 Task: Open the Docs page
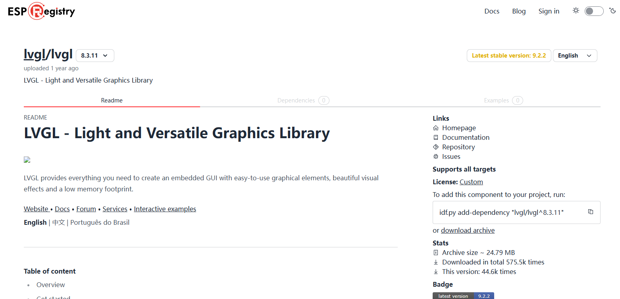pyautogui.click(x=492, y=11)
